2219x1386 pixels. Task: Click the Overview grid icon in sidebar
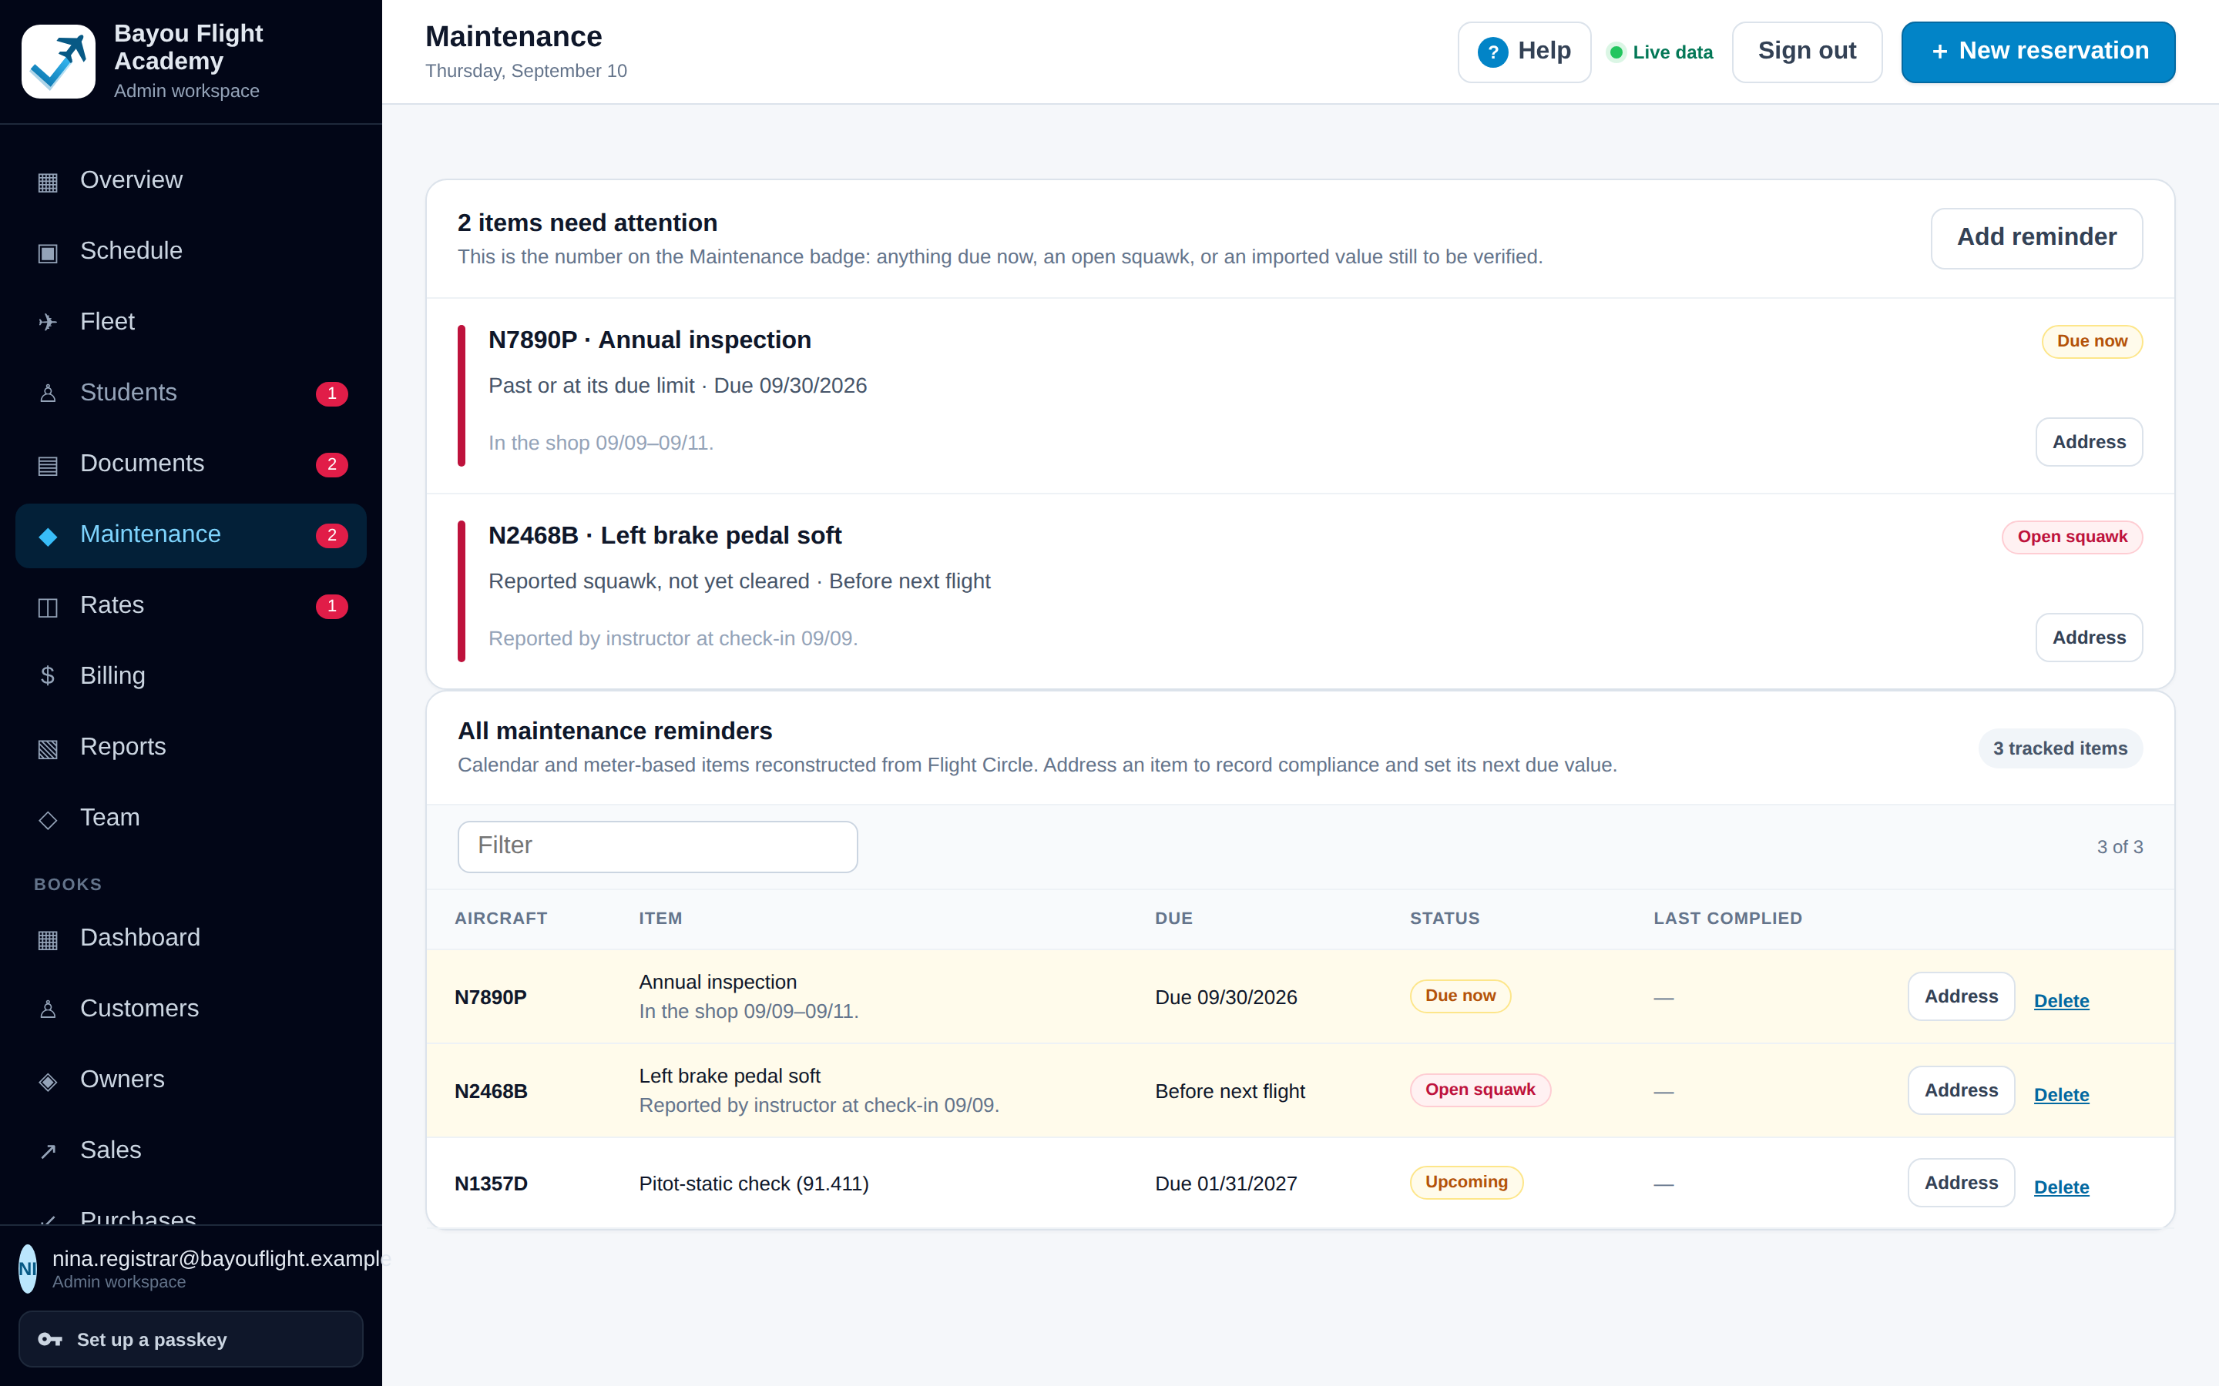[x=48, y=182]
